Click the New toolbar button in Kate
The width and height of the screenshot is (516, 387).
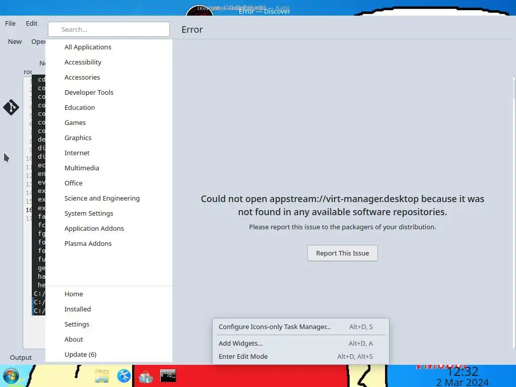coord(15,42)
